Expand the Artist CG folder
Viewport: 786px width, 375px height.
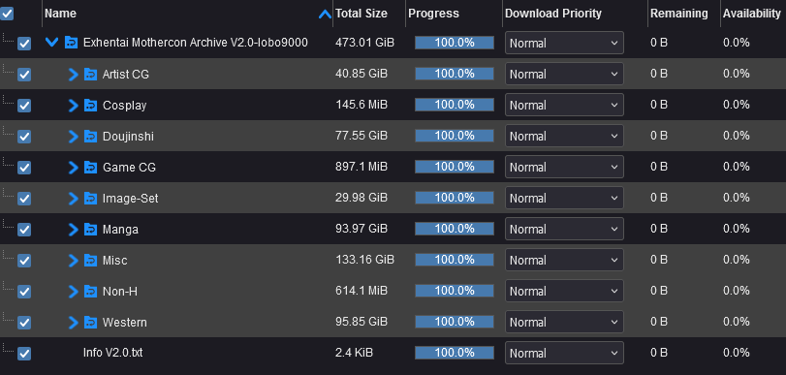click(x=74, y=75)
